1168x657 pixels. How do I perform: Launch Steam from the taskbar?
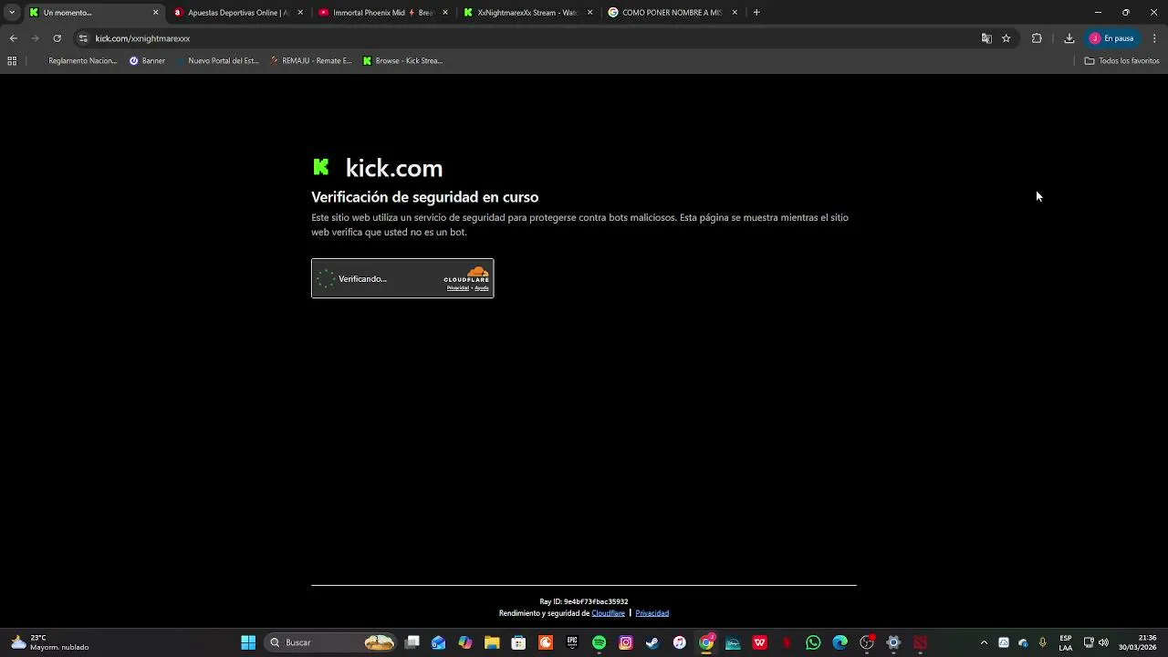coord(652,642)
